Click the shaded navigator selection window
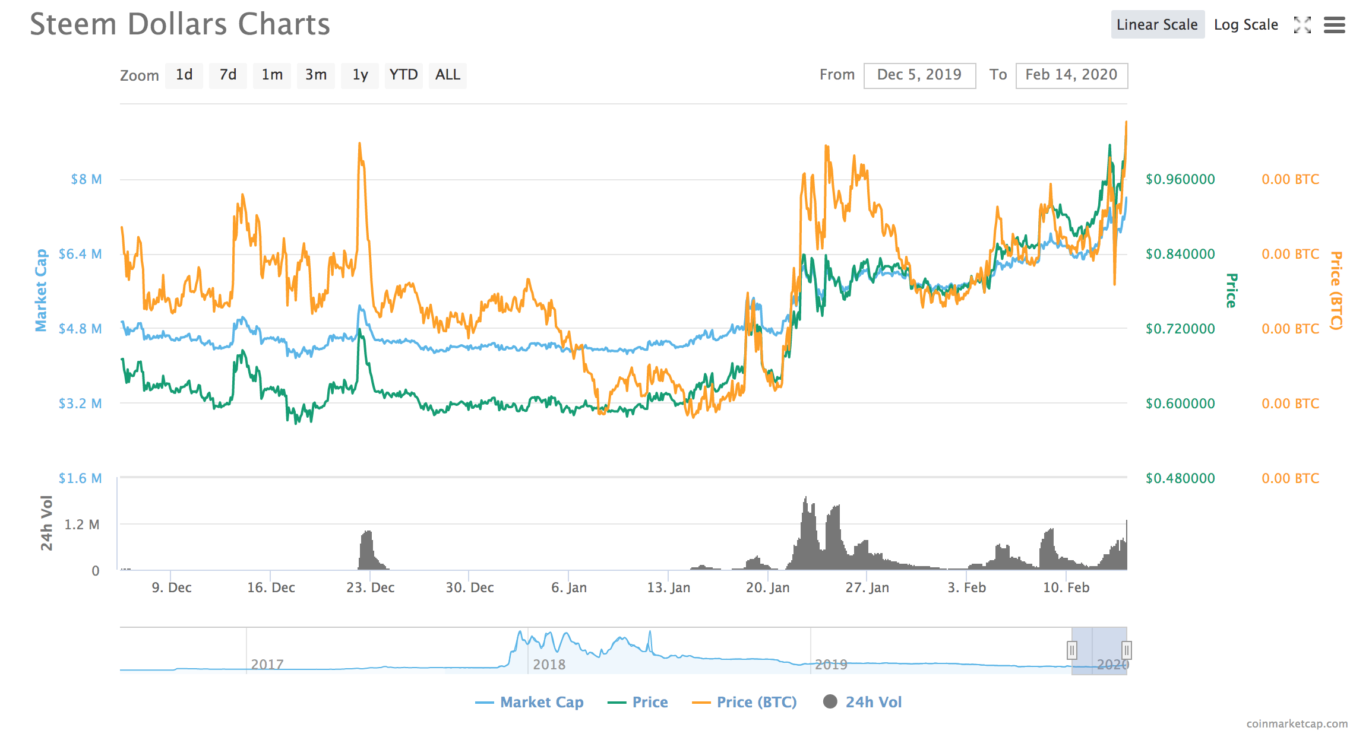1372x737 pixels. click(1099, 650)
